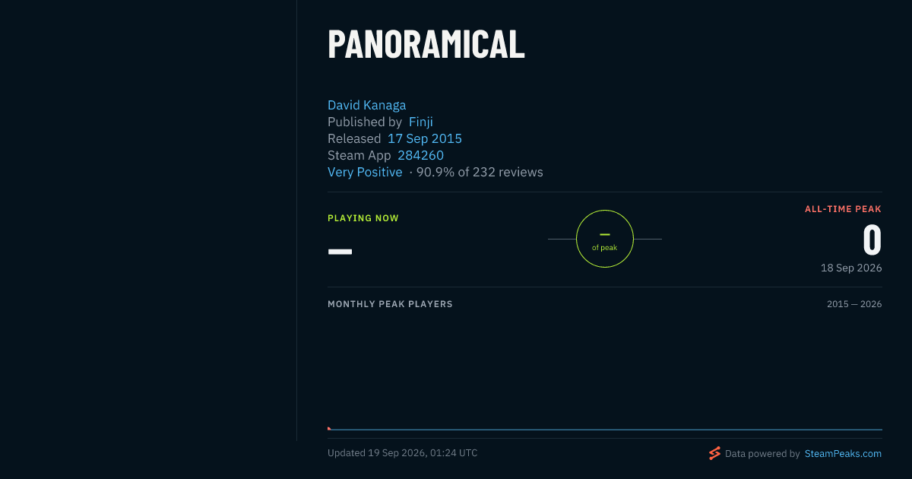Viewport: 912px width, 479px height.
Task: Visit the SteamPeaks.com link
Action: tap(843, 453)
